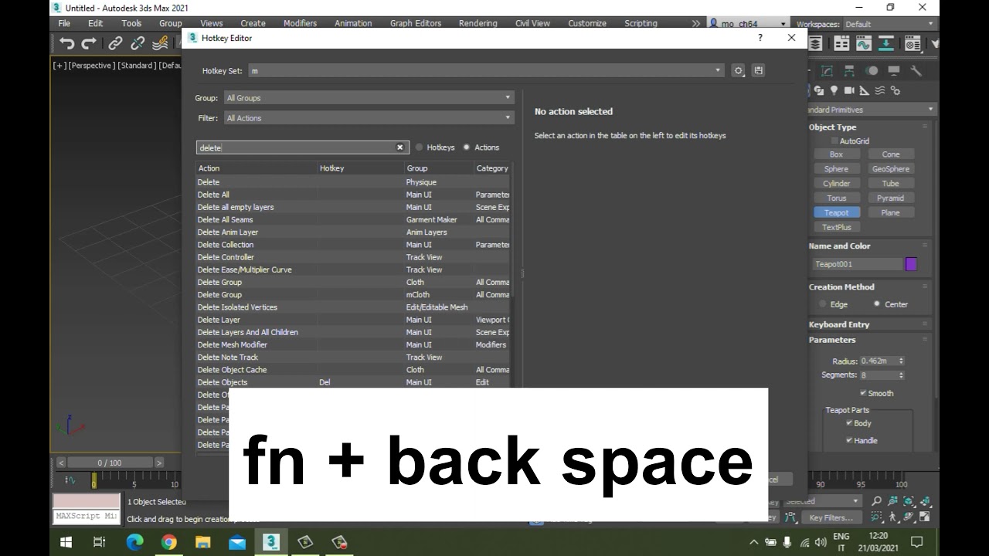The image size is (989, 556).
Task: Click the Box primitive button
Action: pos(836,154)
